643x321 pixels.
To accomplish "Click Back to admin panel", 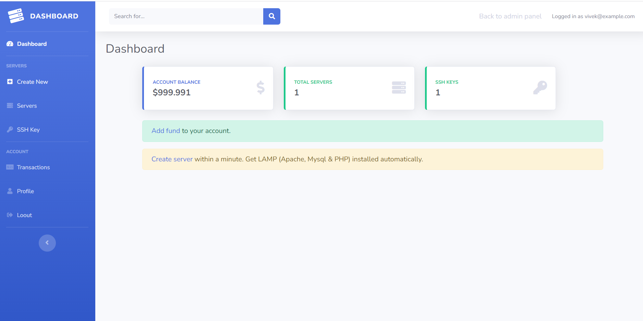I will tap(510, 16).
